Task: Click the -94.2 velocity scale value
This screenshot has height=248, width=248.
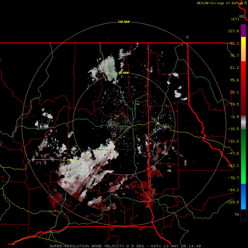Action: 233,190
